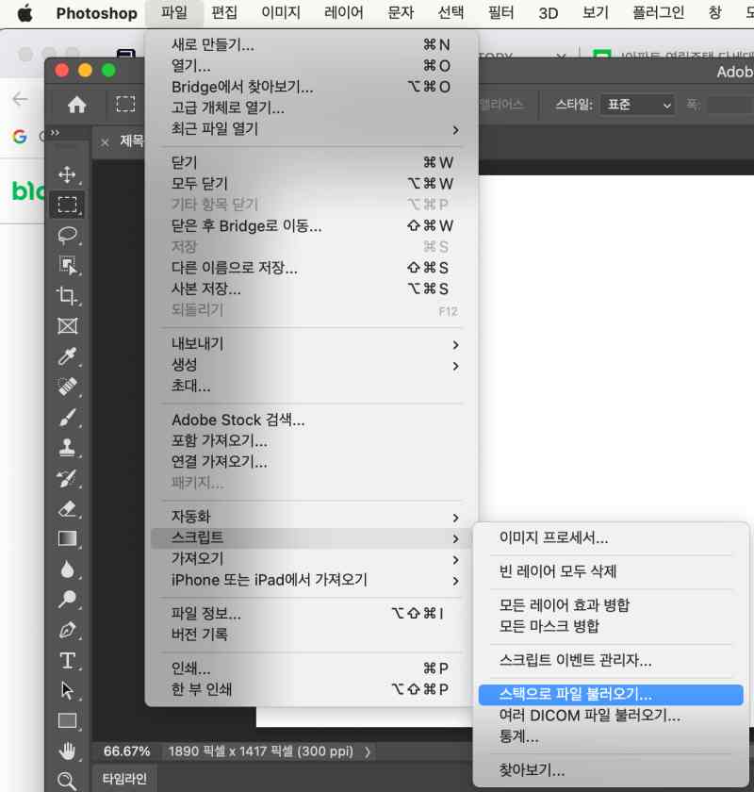Image resolution: width=754 pixels, height=792 pixels.
Task: Expand the toolbar with double-arrow icon
Action: 55,133
